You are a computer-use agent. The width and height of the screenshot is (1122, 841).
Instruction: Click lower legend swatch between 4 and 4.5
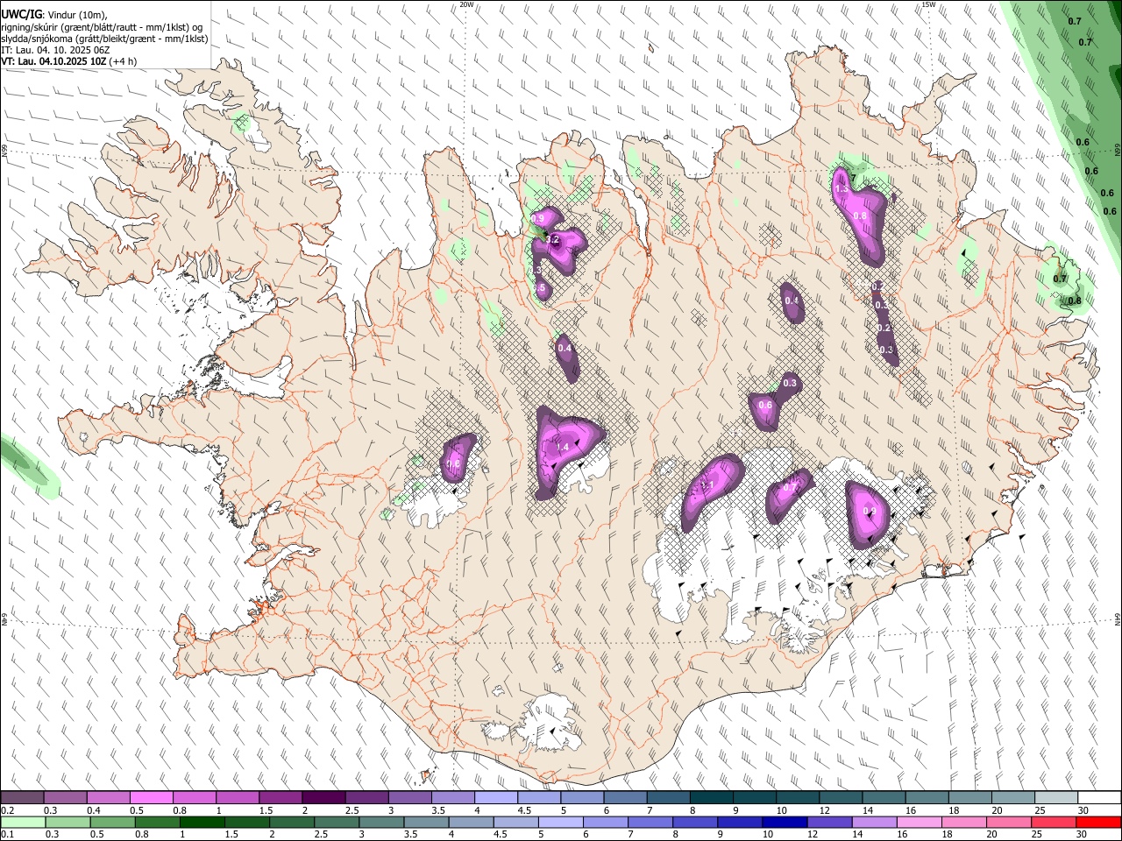pos(470,822)
